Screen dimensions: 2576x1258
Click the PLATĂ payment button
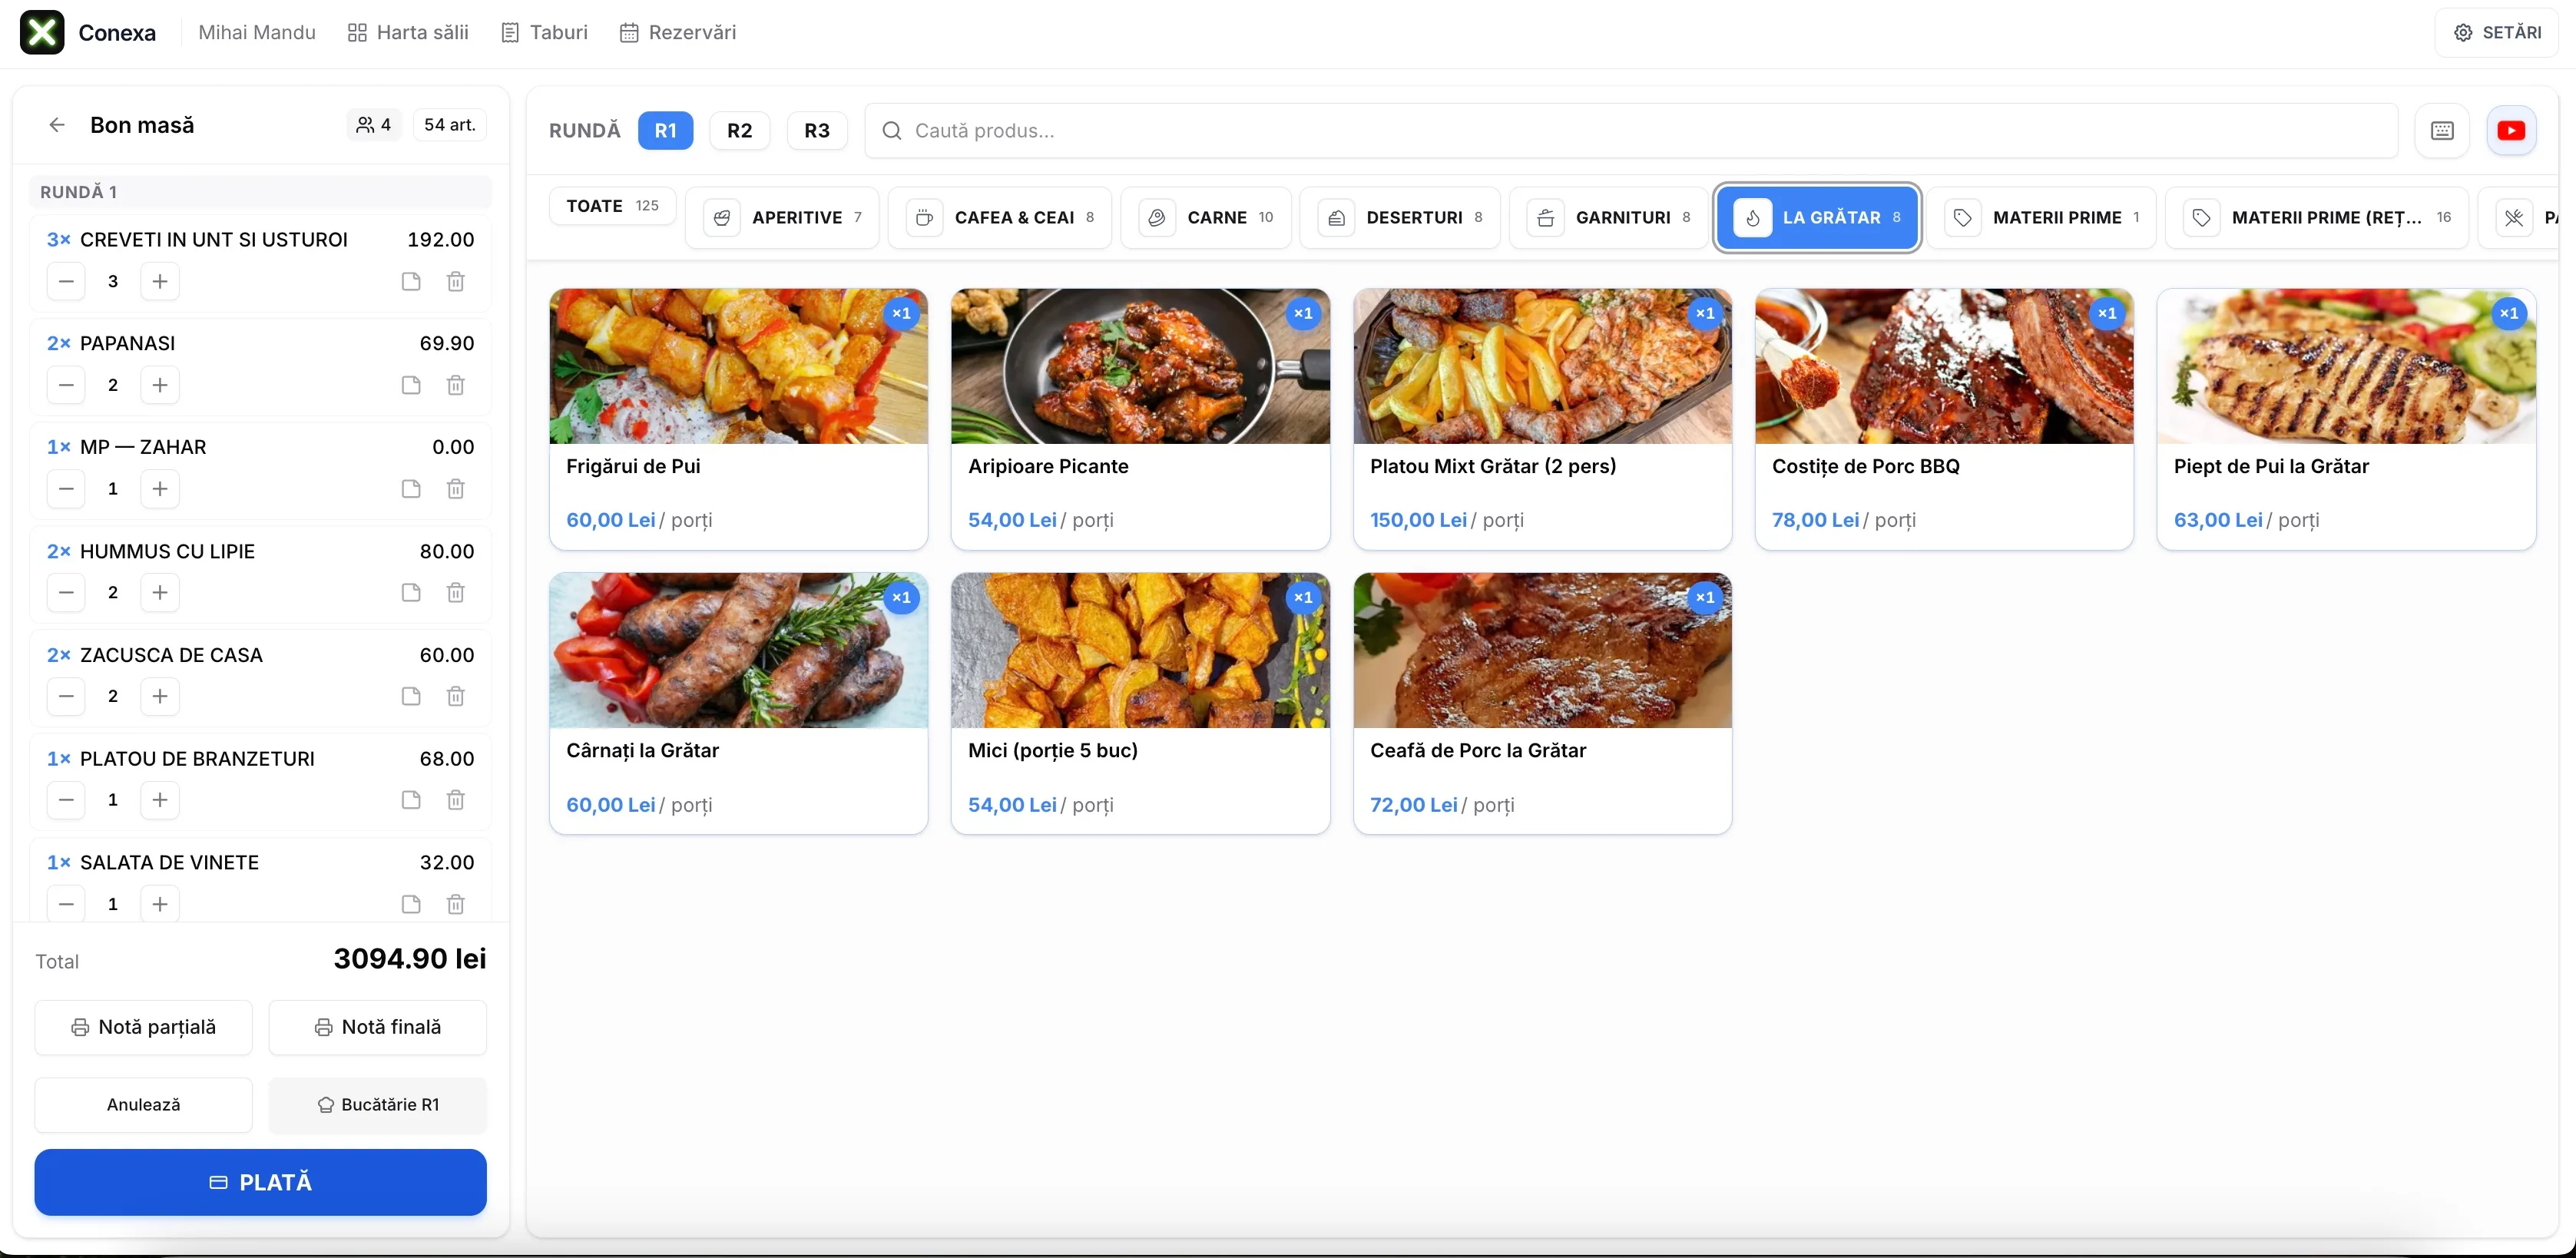point(260,1183)
